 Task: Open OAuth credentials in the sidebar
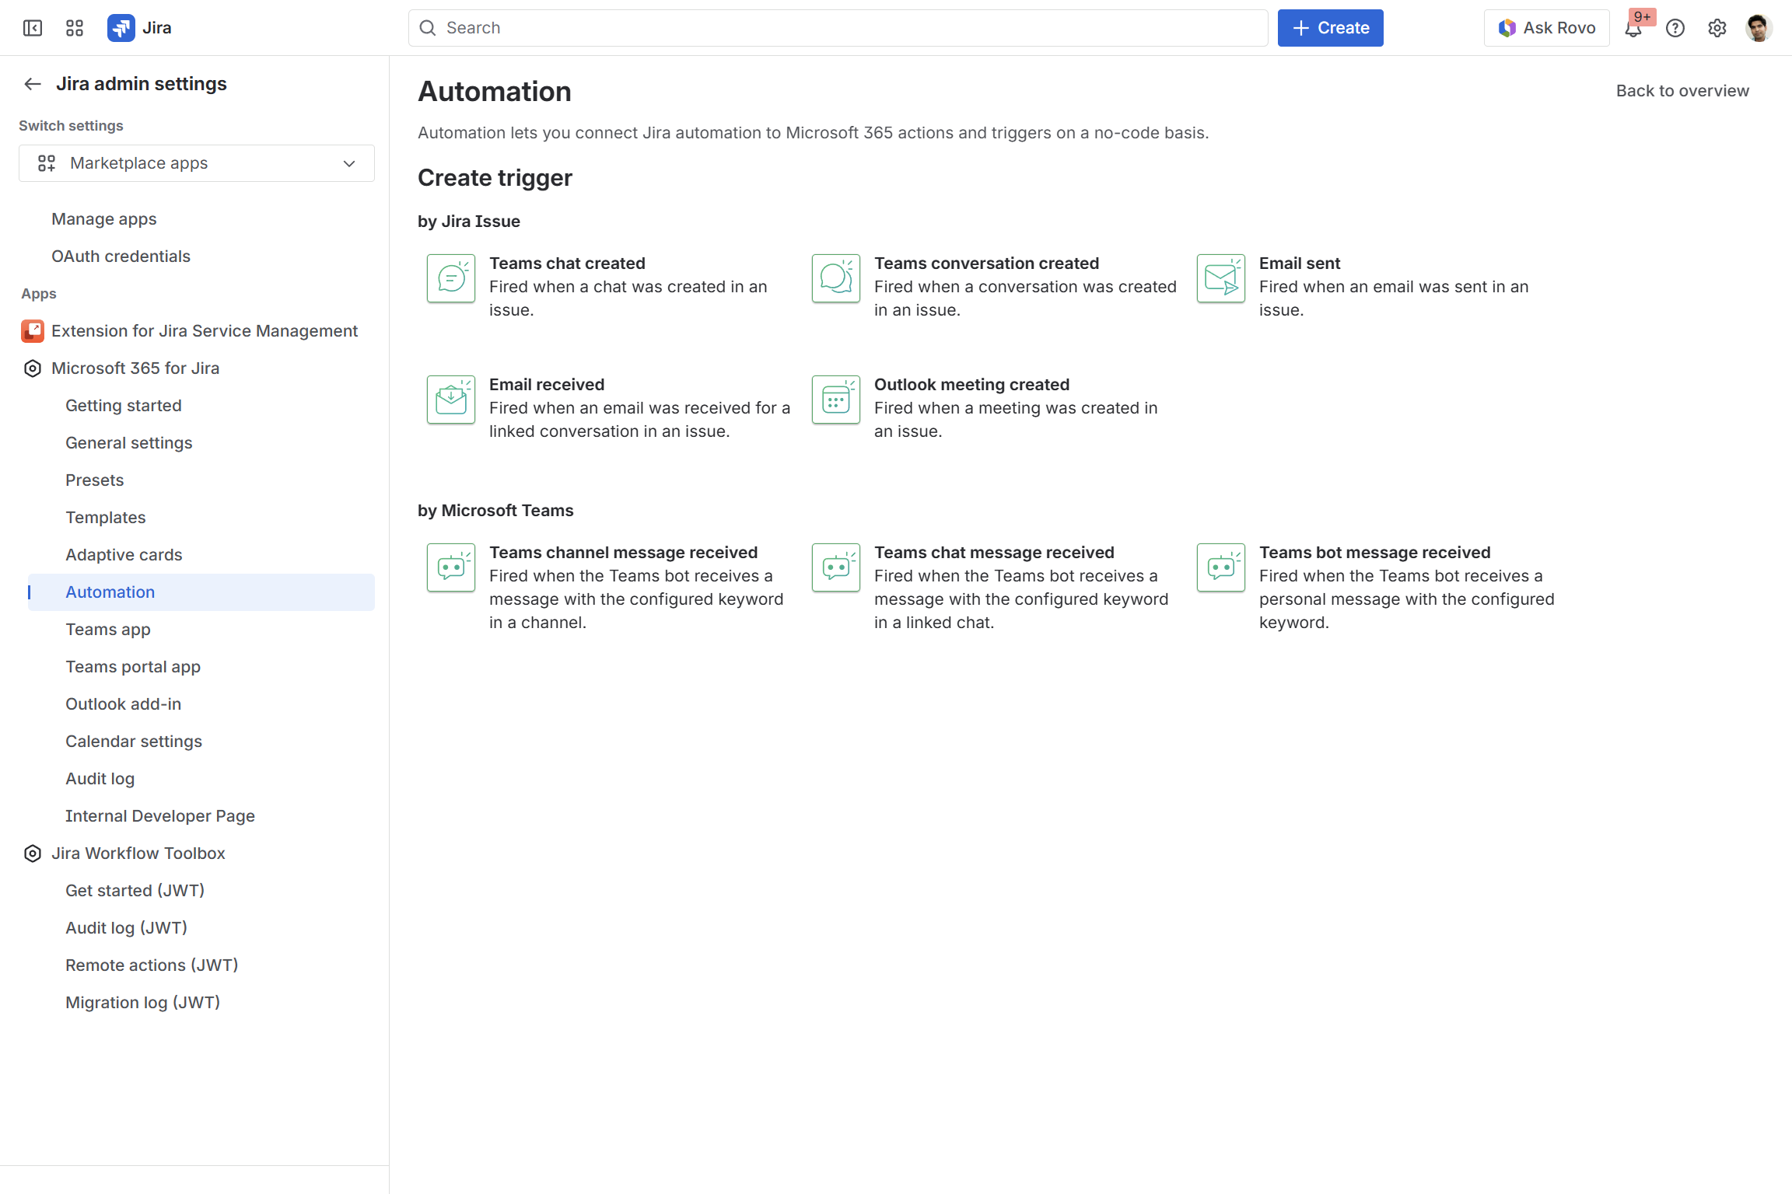(x=121, y=257)
